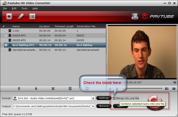Uncheck the 1.mts file checkbox
Screen dimensions: 178x117
pos(6,31)
